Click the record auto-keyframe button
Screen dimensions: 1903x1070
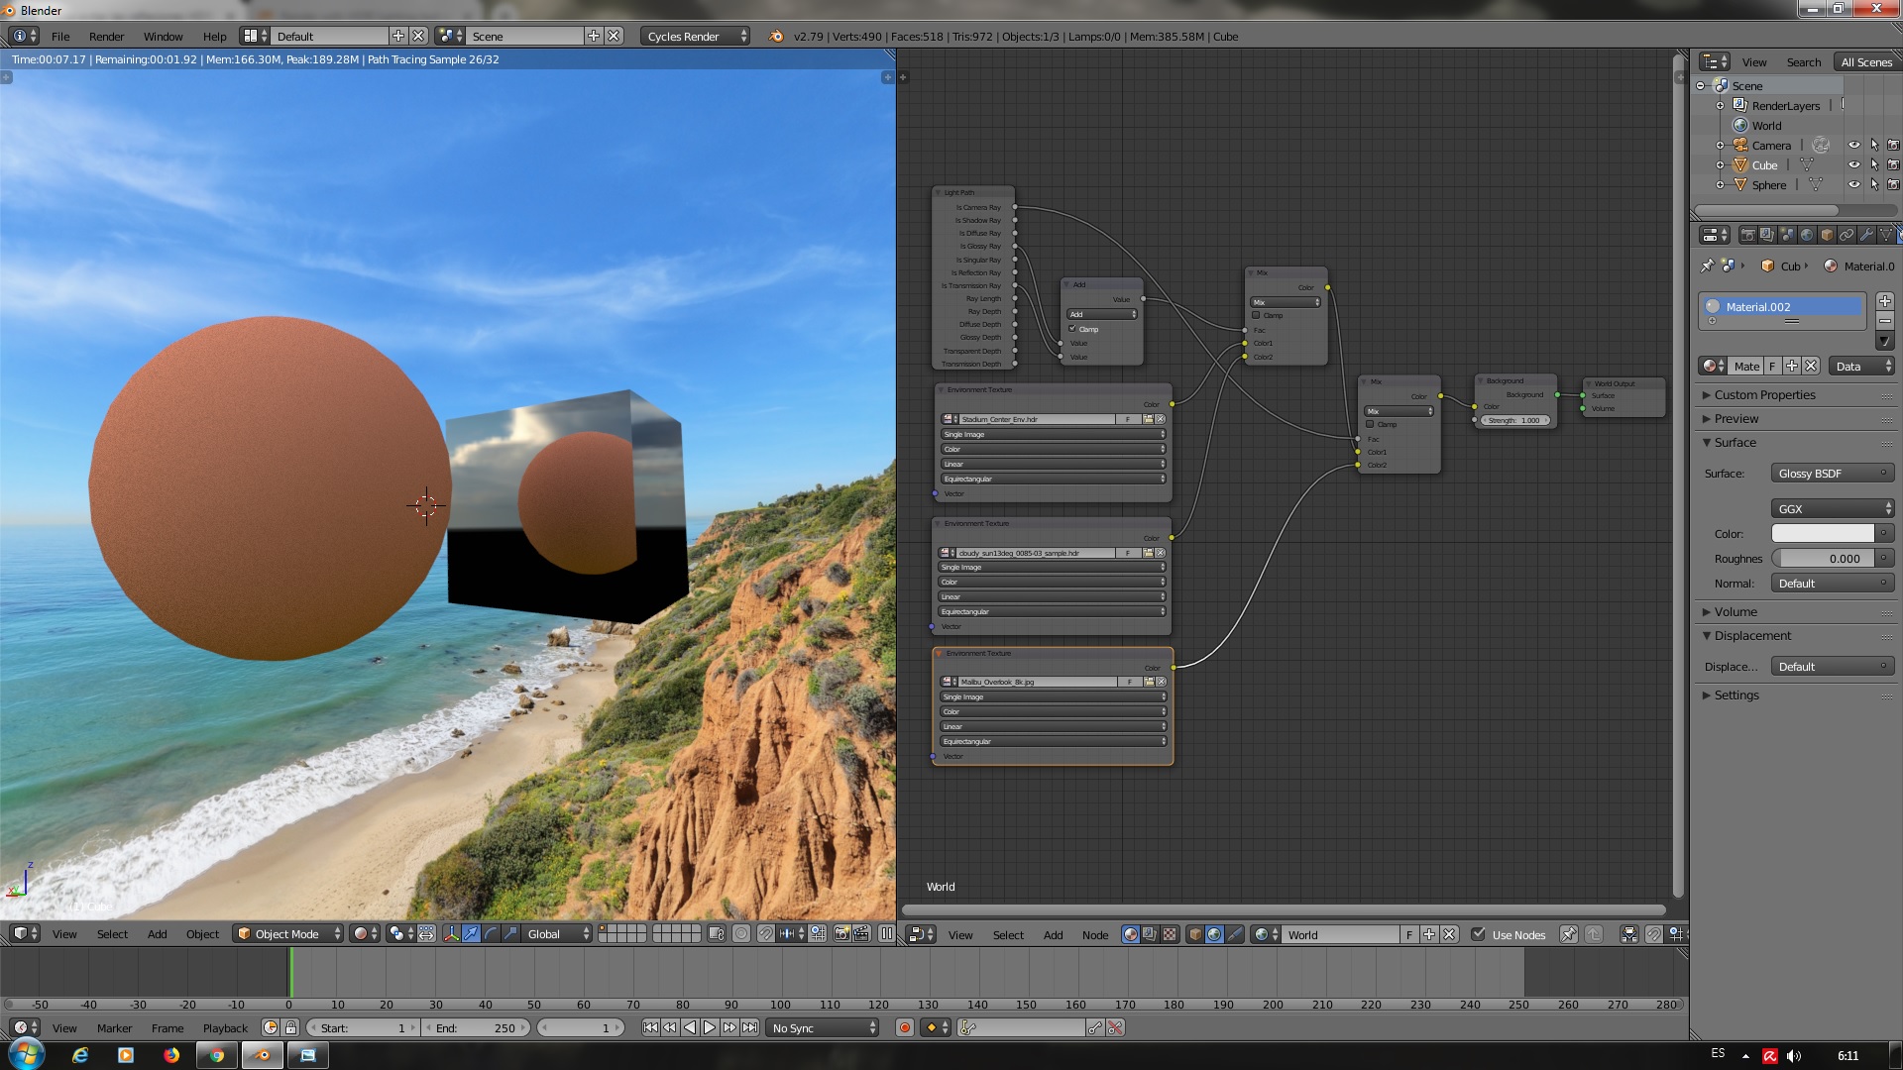904,1027
